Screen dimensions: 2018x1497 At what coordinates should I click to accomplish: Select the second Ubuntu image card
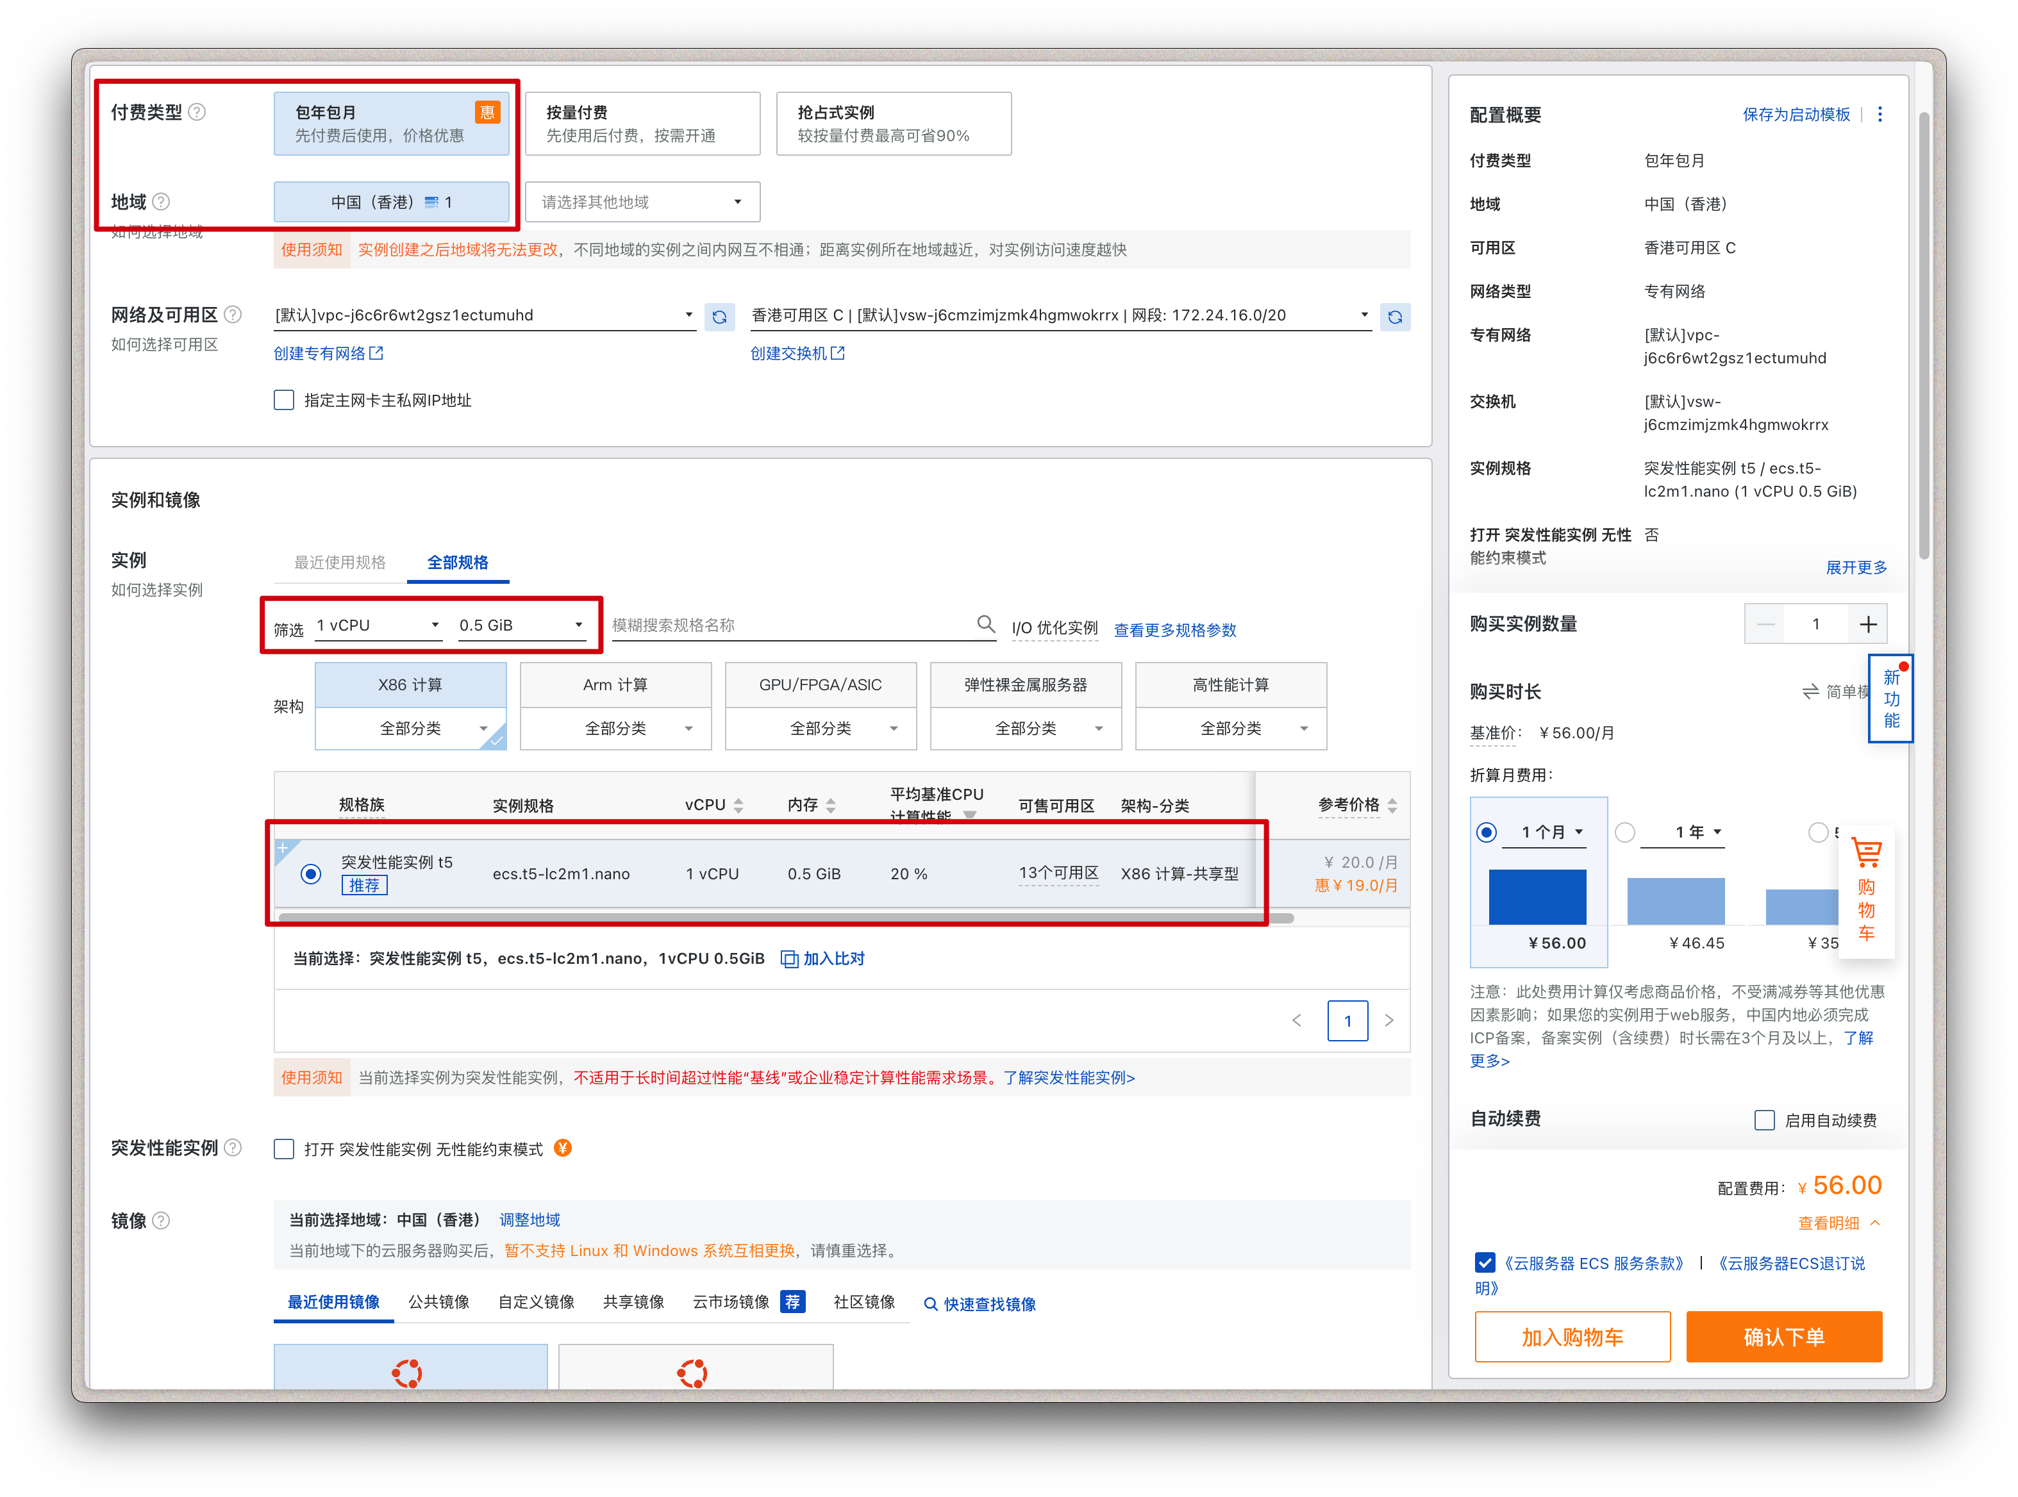[x=696, y=1366]
